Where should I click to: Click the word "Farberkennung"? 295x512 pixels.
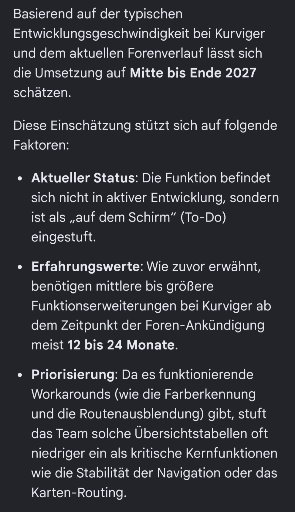[x=210, y=394]
